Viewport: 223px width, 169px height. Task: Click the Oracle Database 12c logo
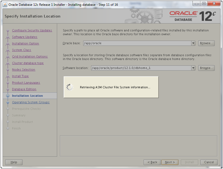(x=193, y=16)
